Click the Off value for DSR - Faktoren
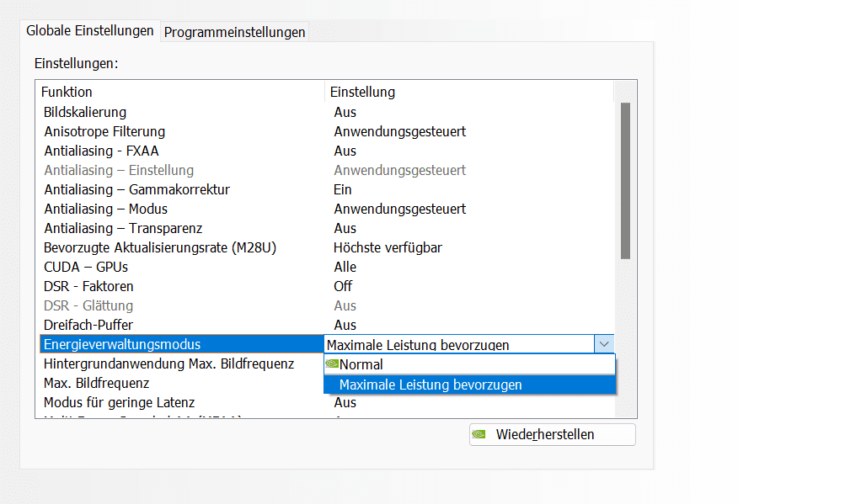This screenshot has height=504, width=861. (x=343, y=286)
